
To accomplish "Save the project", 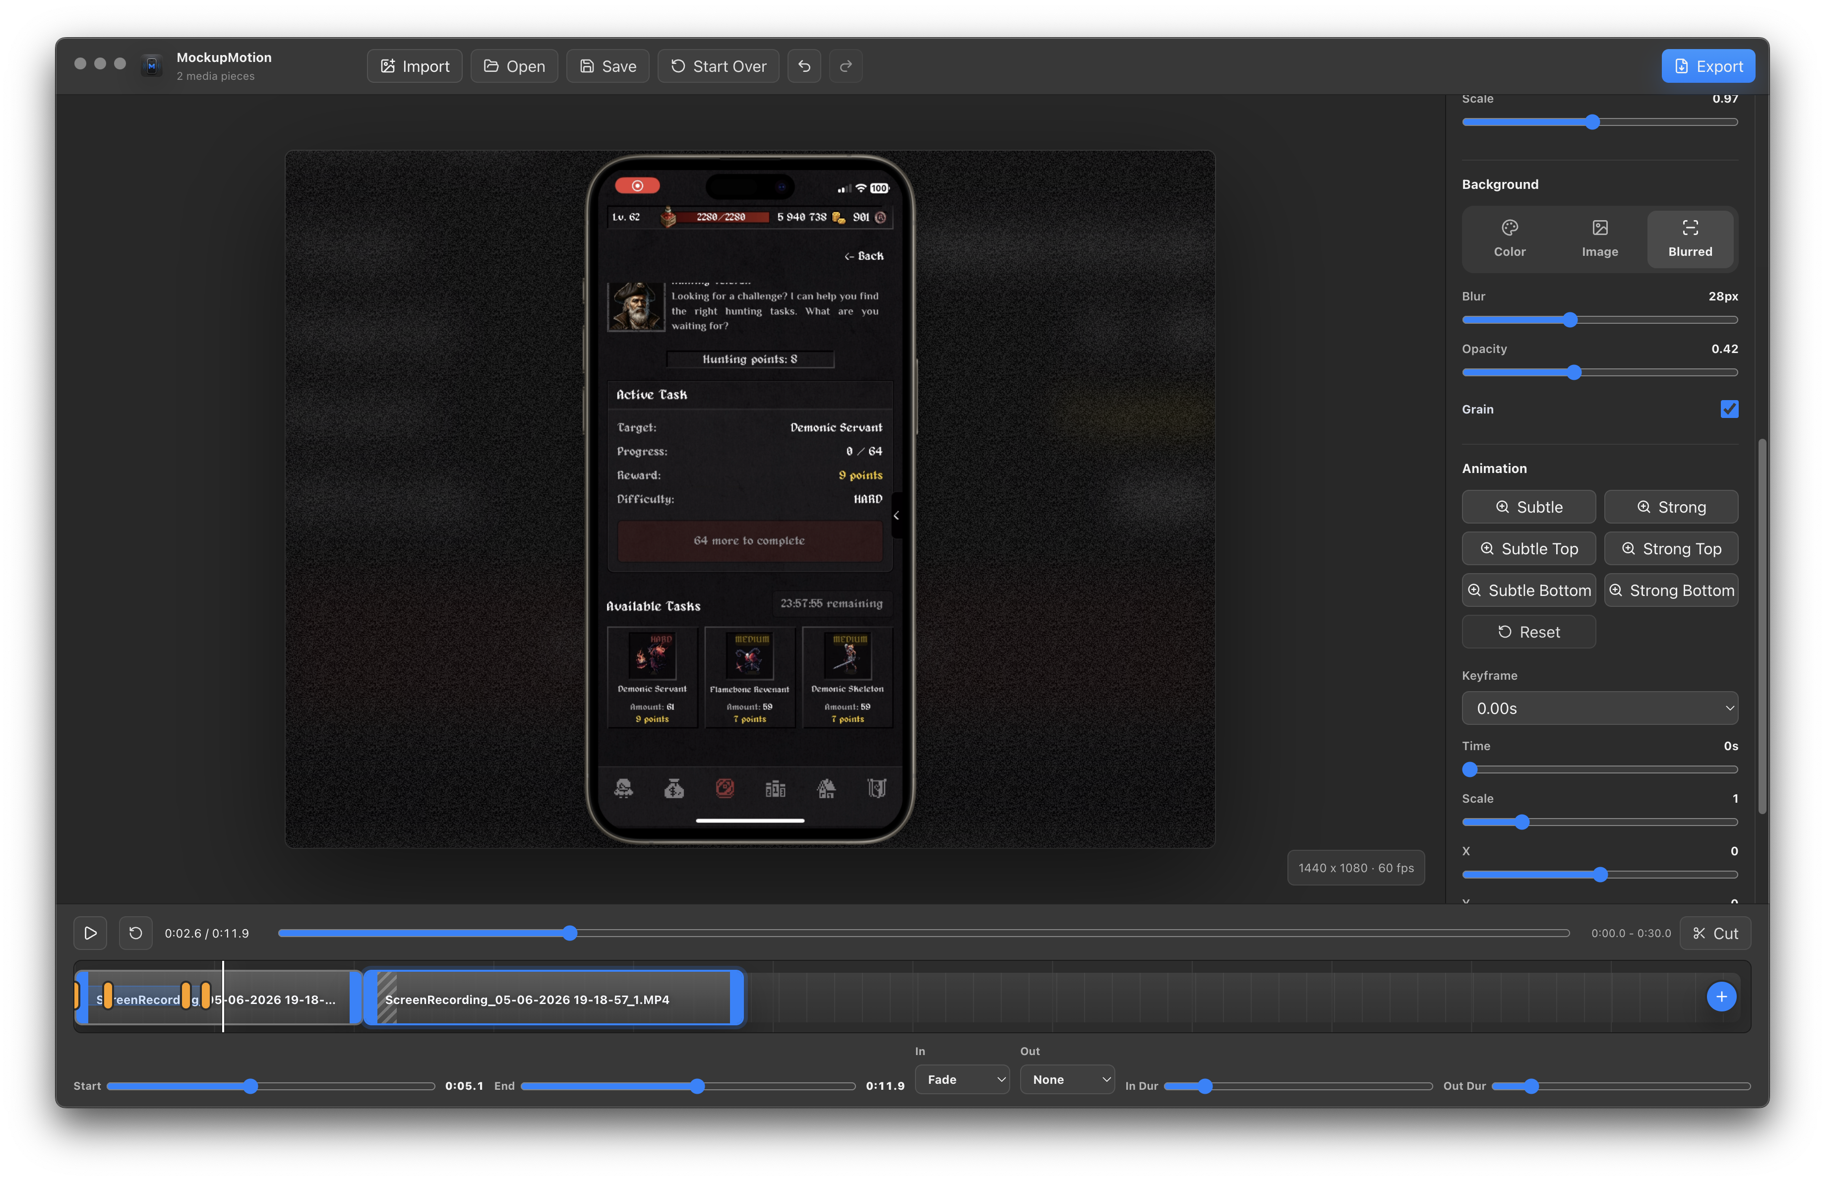I will (x=608, y=66).
